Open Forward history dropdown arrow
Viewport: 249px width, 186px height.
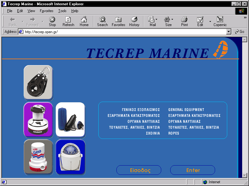click(x=42, y=22)
